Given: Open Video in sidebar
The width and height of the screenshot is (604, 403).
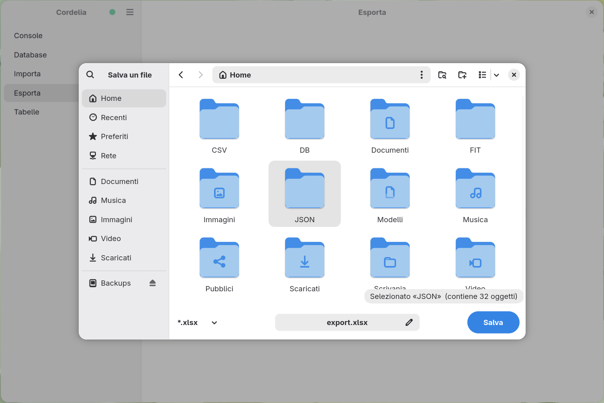Looking at the screenshot, I should pyautogui.click(x=124, y=239).
